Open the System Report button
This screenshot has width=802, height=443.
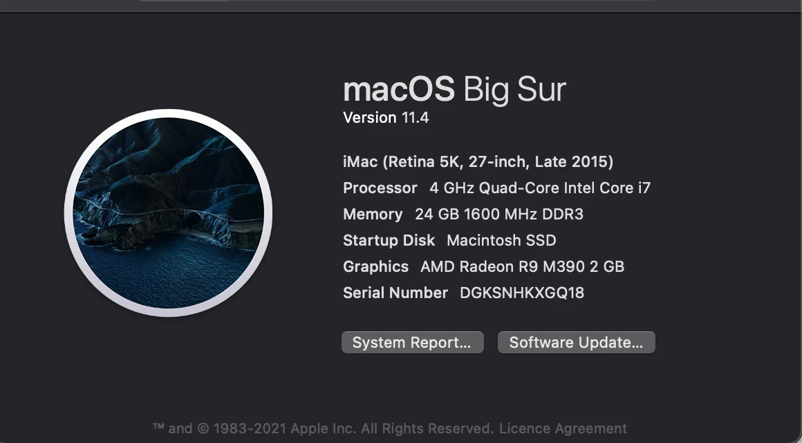tap(413, 342)
